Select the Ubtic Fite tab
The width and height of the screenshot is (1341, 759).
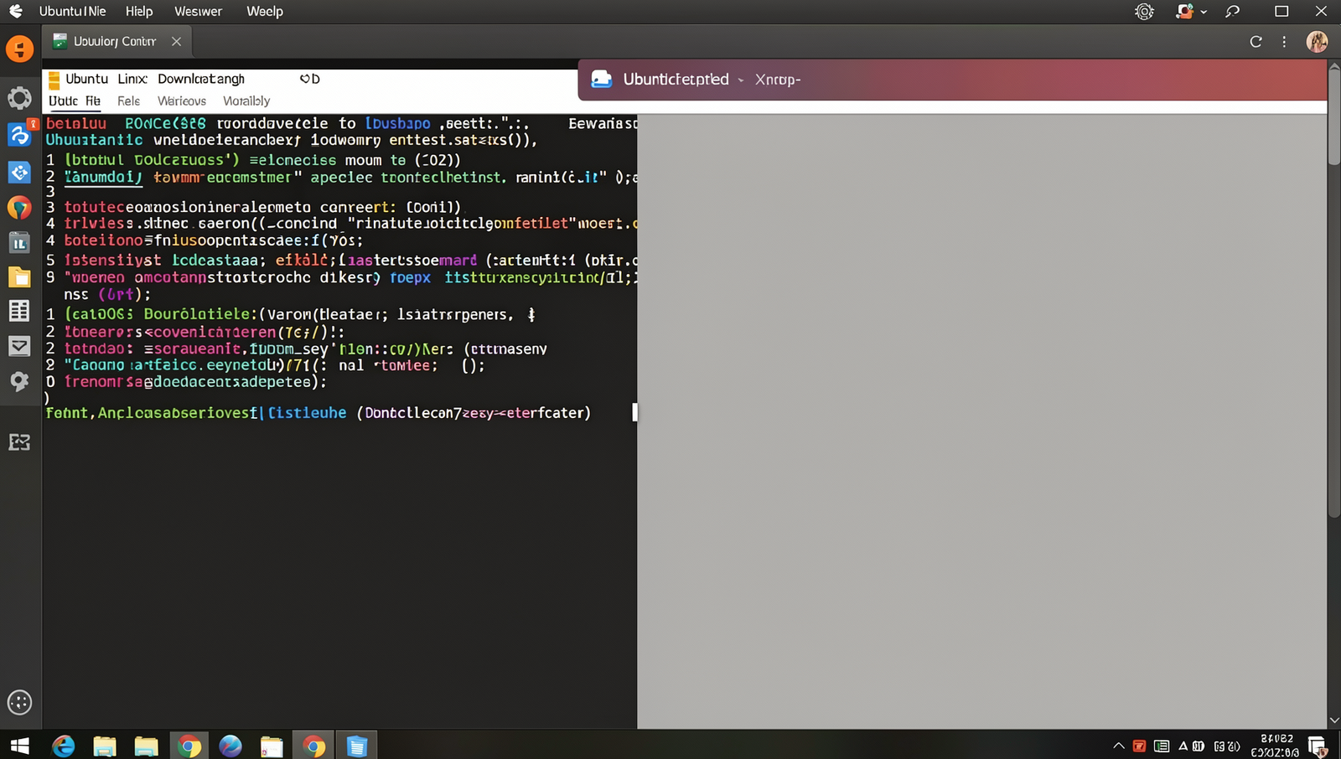(75, 101)
